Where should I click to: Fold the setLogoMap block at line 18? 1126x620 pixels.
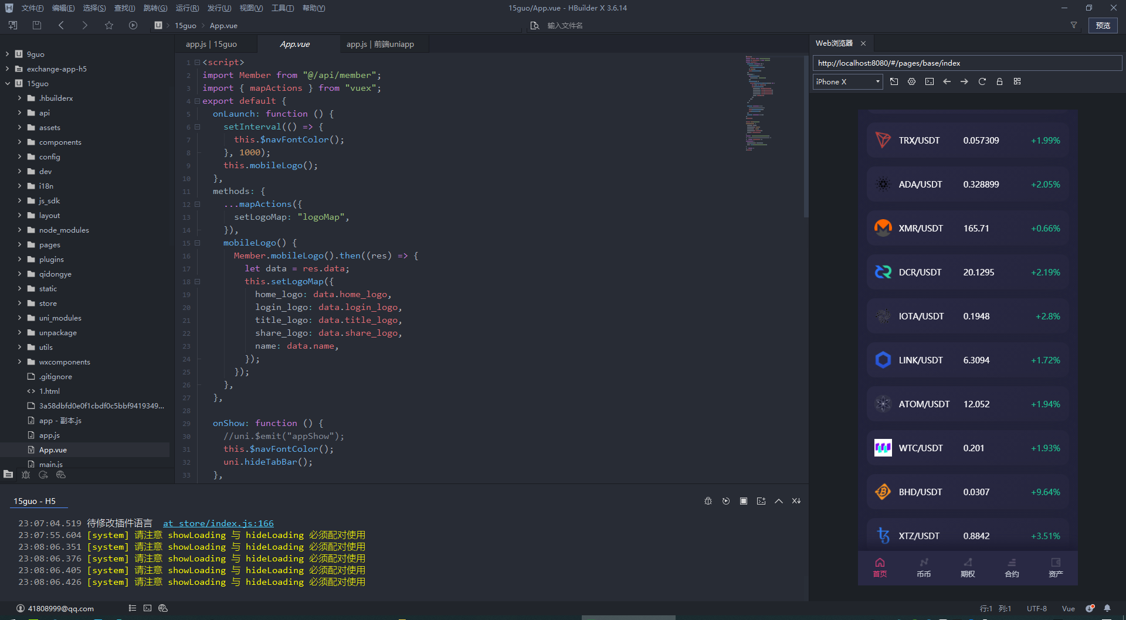[x=198, y=281]
